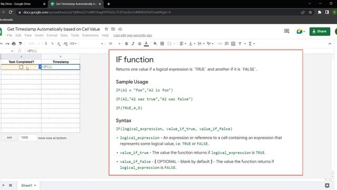Click the new browser tab plus button
The height and width of the screenshot is (190, 337).
click(108, 4)
